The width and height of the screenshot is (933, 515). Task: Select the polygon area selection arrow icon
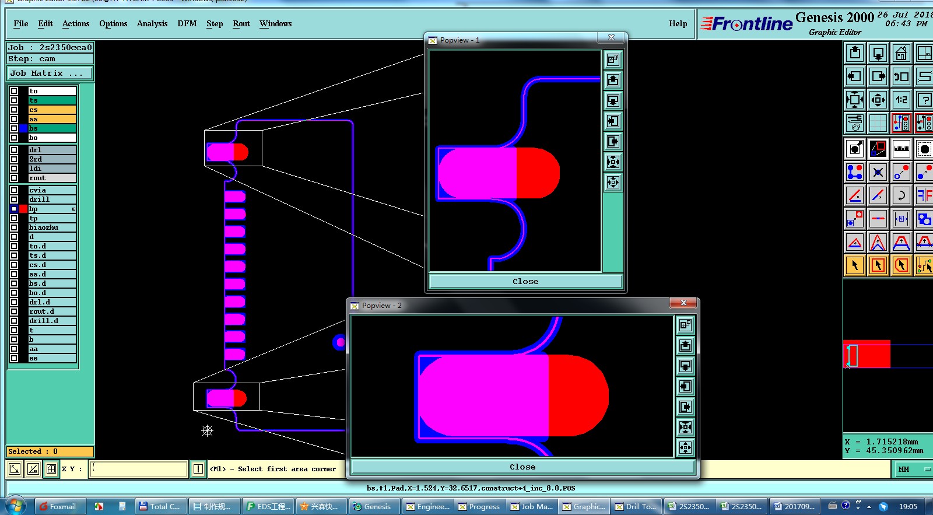click(902, 265)
